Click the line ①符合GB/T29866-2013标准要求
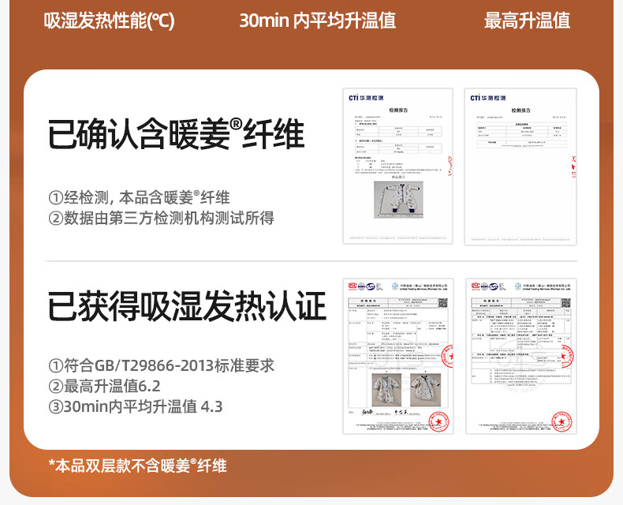The height and width of the screenshot is (505, 623). tap(162, 365)
